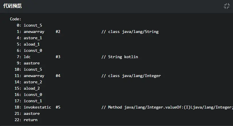Click the astore_1 instruction
This screenshot has width=233, height=126.
tap(33, 38)
